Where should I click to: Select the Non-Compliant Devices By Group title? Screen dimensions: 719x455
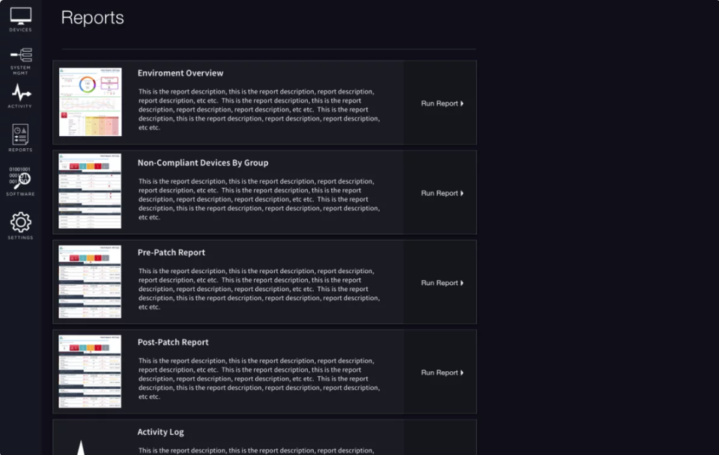(203, 163)
